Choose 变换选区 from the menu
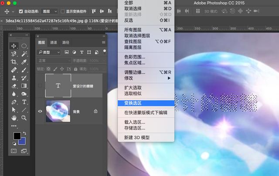279x176 pixels. [146, 103]
